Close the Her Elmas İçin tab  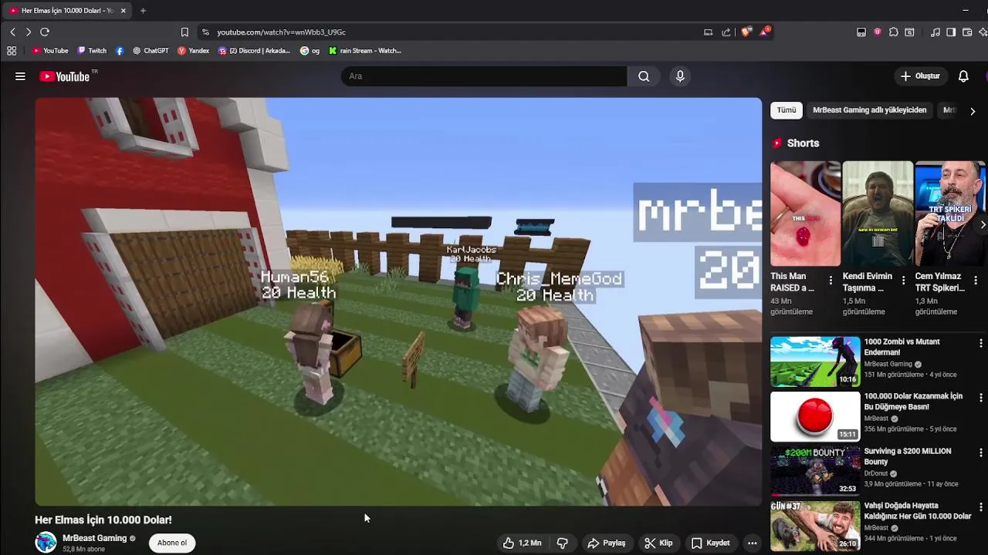point(123,11)
